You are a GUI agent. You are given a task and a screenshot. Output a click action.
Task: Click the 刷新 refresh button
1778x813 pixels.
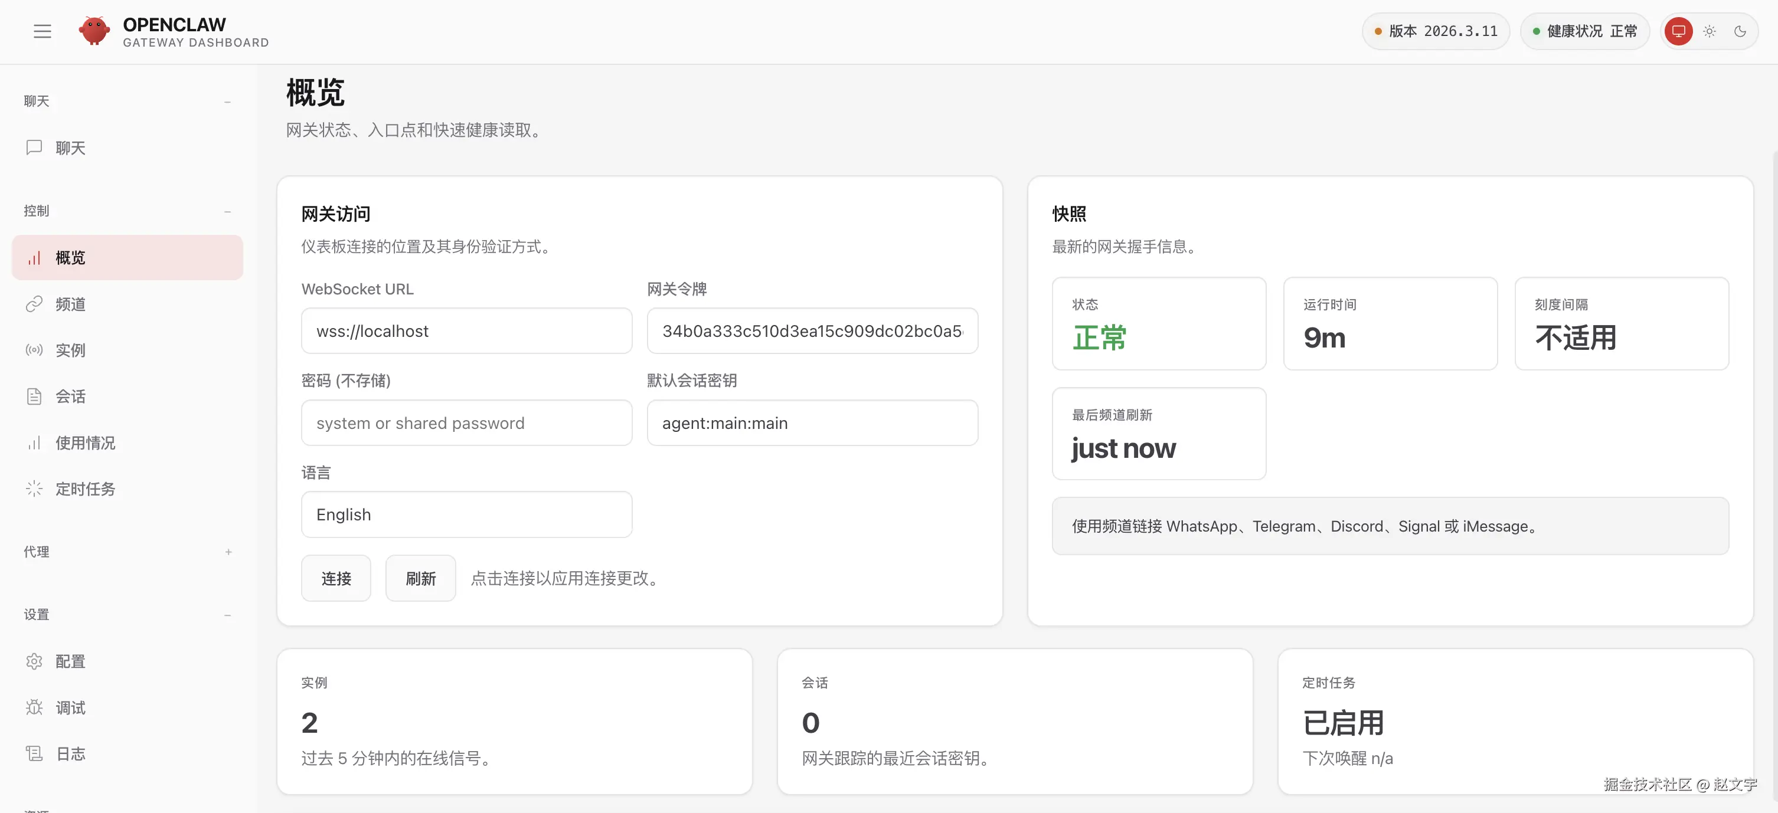point(420,578)
